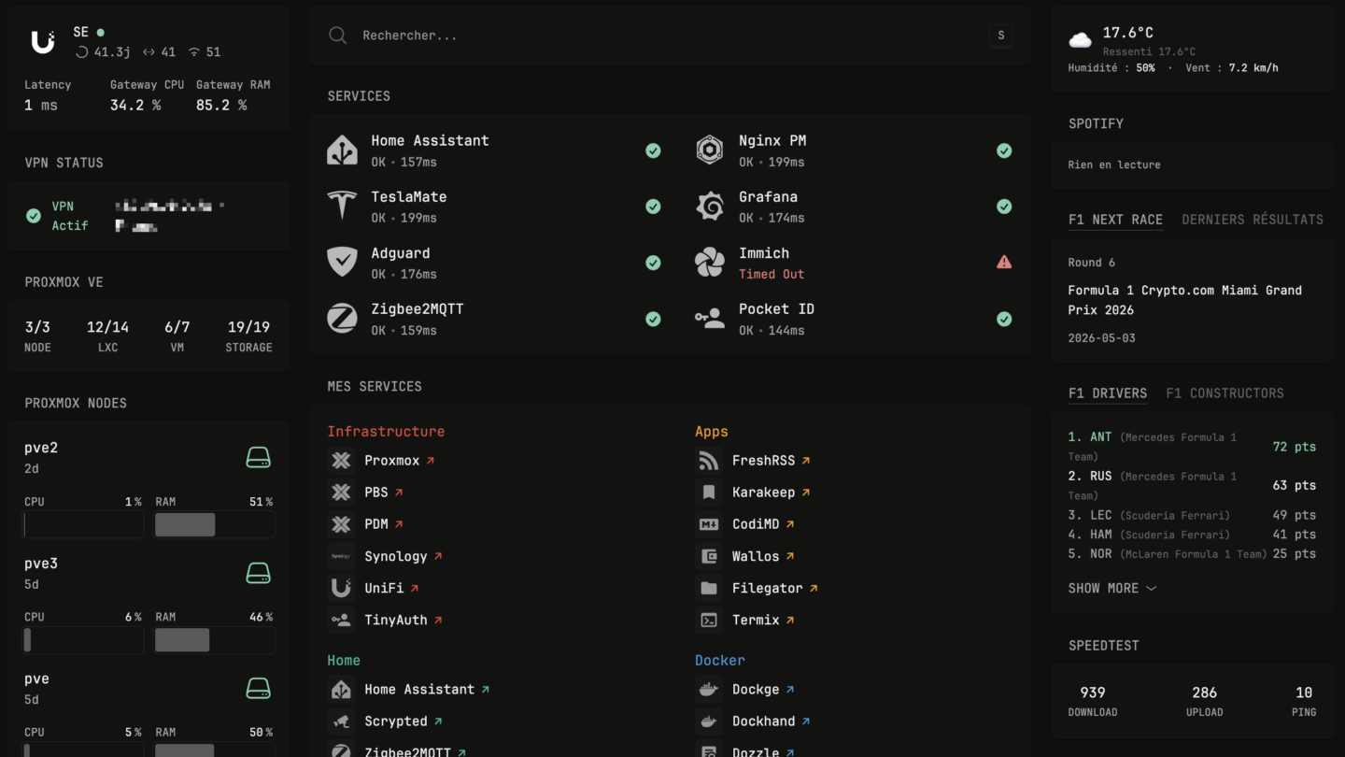Click the Proxmox icon under Infrastructure
The width and height of the screenshot is (1345, 757).
coord(342,460)
